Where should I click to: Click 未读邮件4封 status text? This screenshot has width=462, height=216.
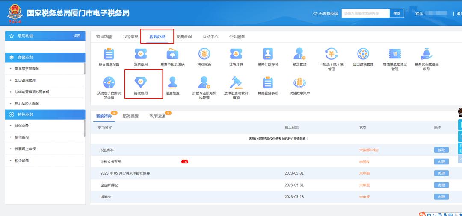pyautogui.click(x=369, y=150)
